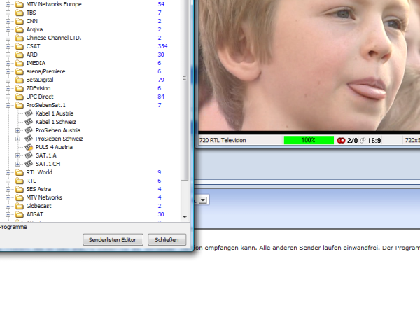Click the SAT.1 CH channel icon

tap(29, 164)
